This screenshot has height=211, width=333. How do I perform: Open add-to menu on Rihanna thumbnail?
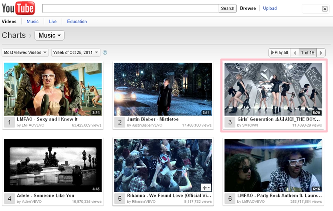206,188
